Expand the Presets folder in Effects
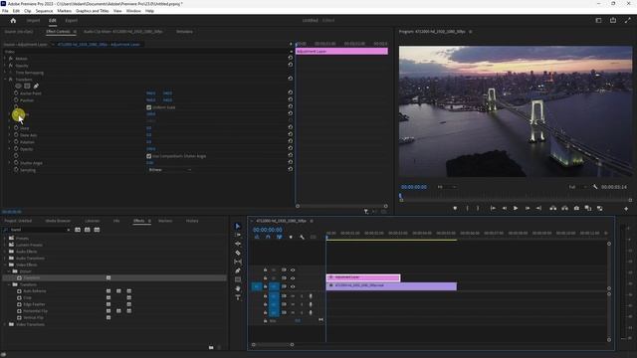The width and height of the screenshot is (637, 358). point(5,239)
